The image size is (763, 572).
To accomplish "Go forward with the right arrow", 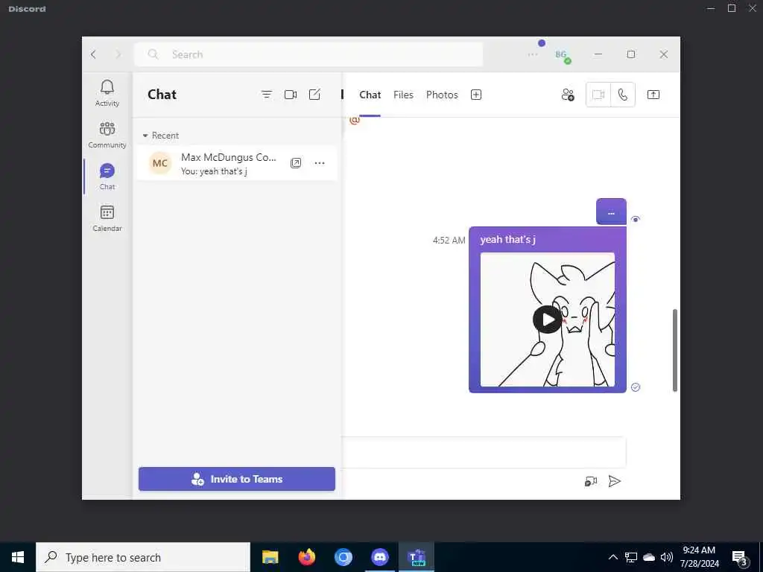I will click(118, 54).
